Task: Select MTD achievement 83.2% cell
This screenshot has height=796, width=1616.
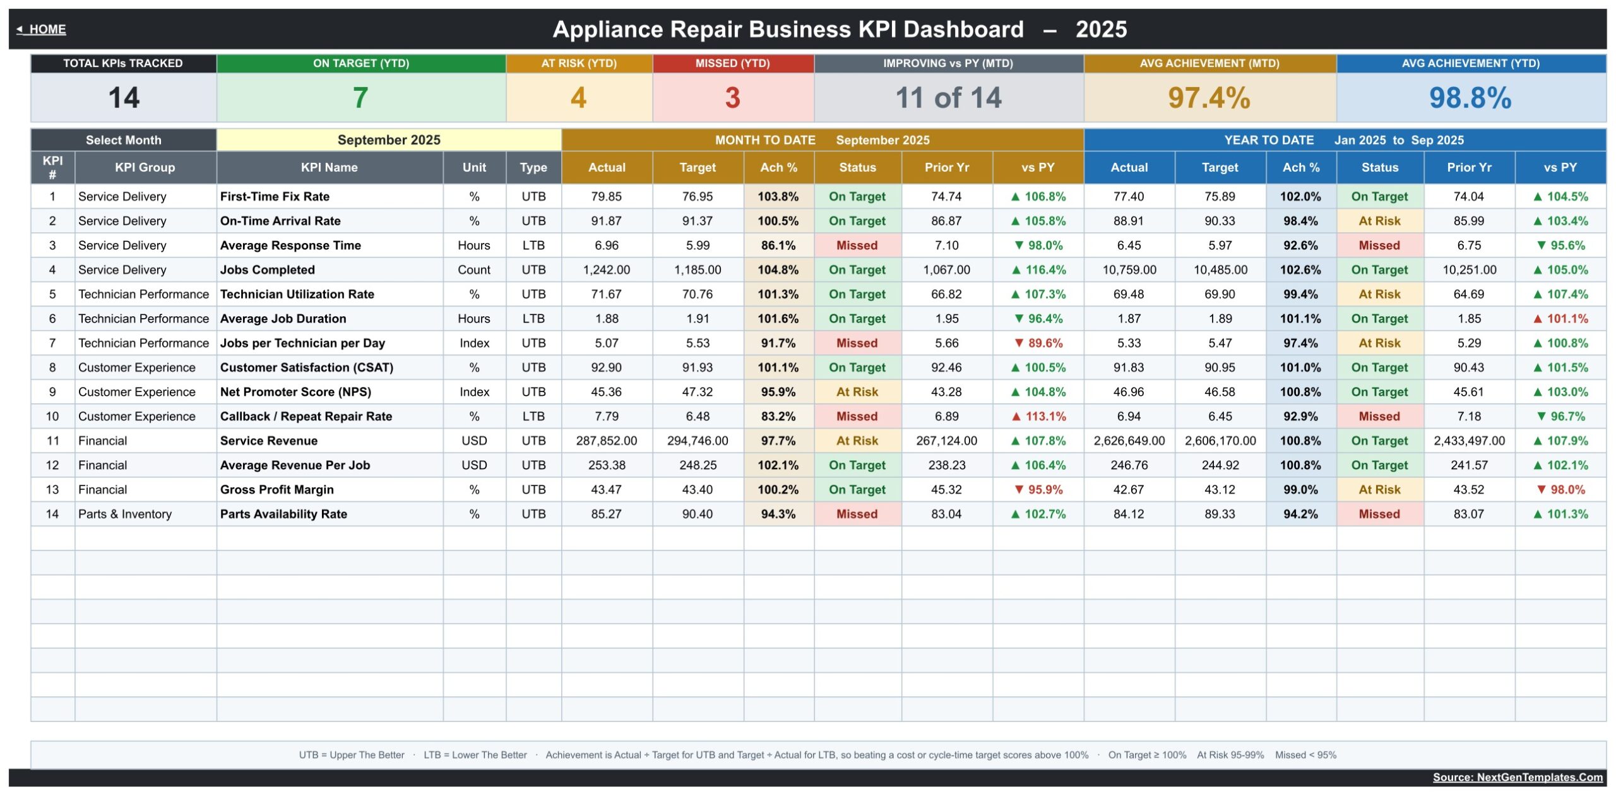Action: point(778,416)
